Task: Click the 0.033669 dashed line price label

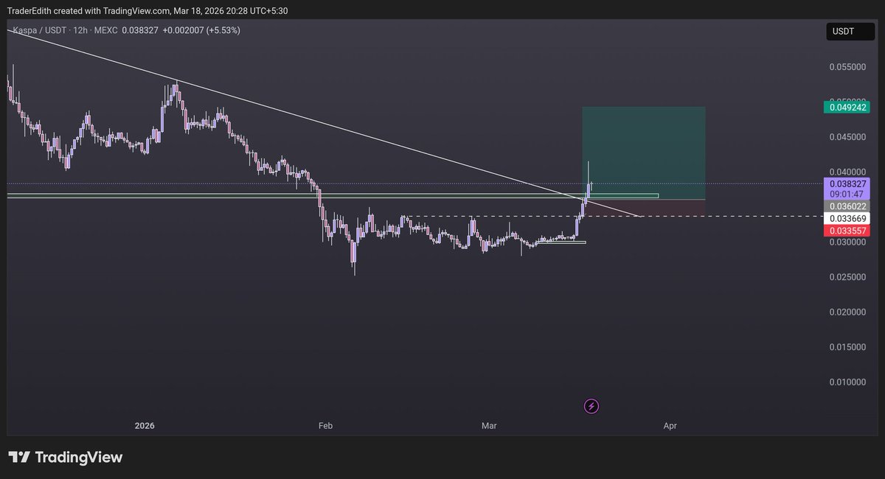Action: point(847,218)
